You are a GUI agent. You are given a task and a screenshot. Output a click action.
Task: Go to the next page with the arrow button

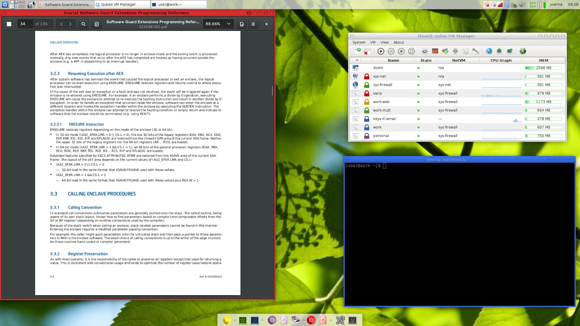pos(70,24)
